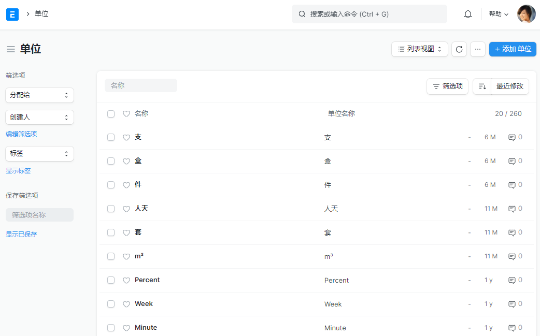Open the user avatar profile menu
The width and height of the screenshot is (540, 336).
[526, 14]
